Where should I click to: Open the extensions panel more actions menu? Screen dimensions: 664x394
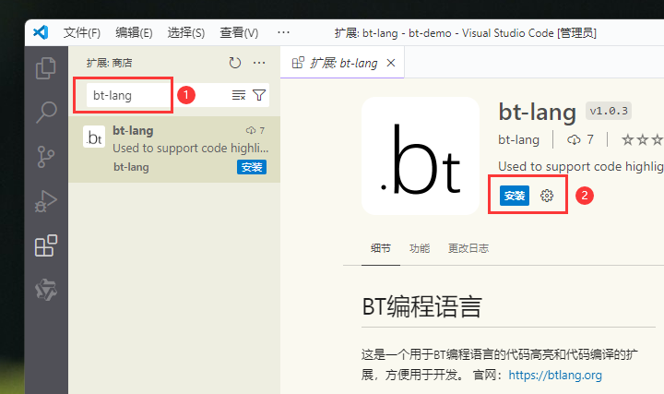point(259,63)
